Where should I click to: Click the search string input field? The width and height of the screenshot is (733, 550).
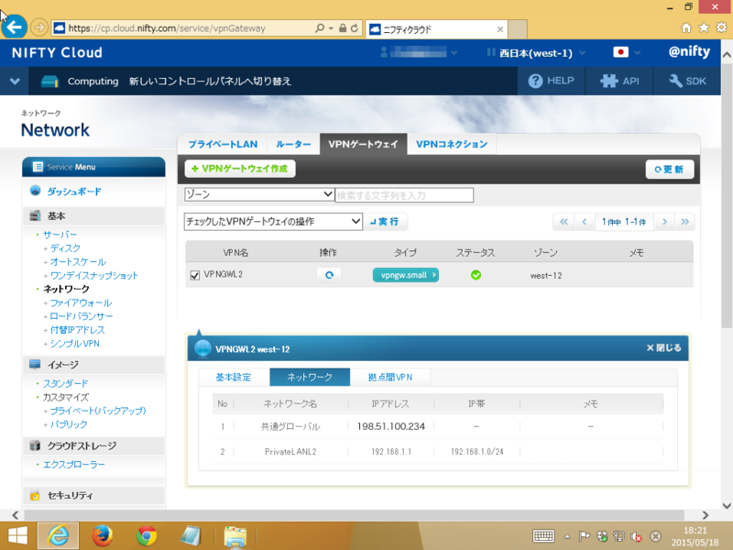pos(404,194)
